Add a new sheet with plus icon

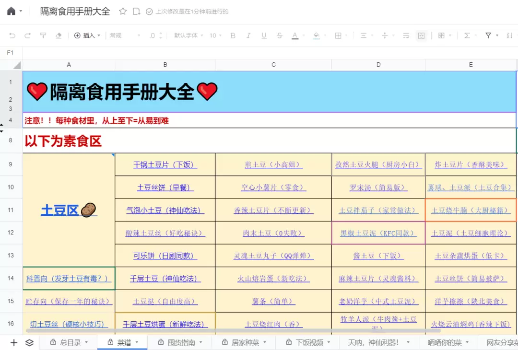pyautogui.click(x=14, y=342)
